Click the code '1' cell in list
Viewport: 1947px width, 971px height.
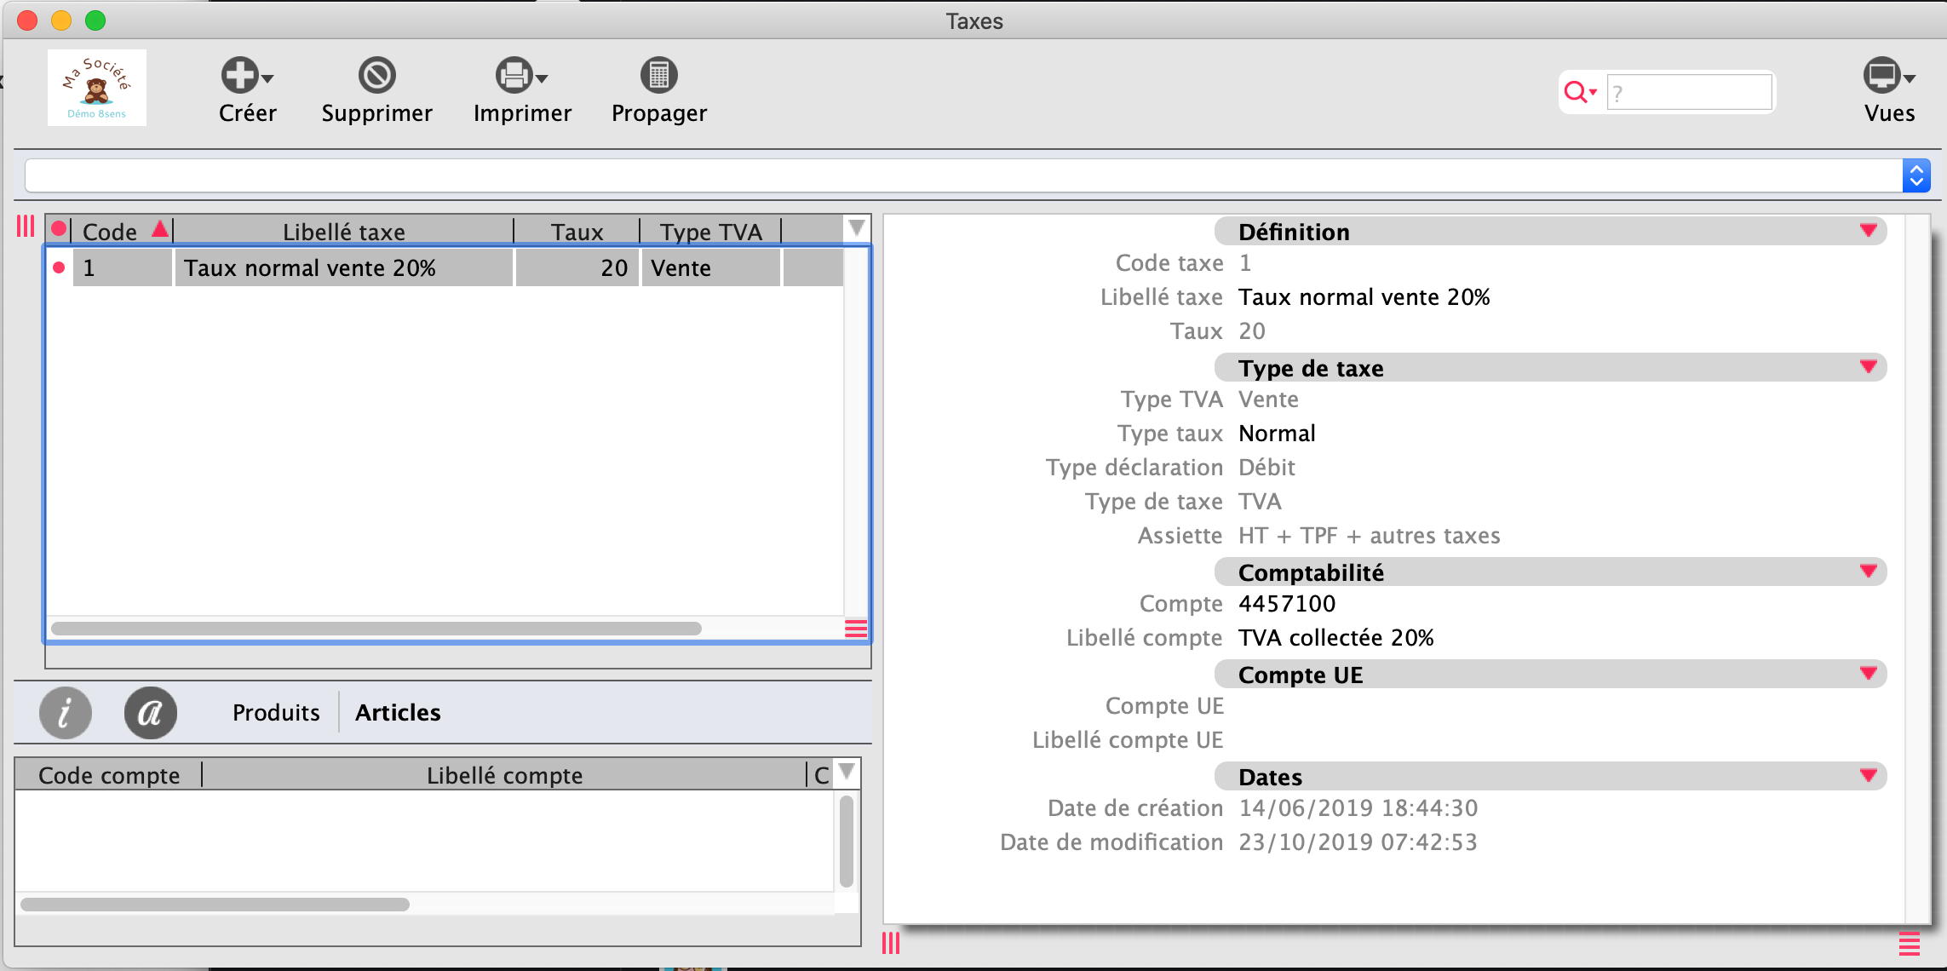[123, 267]
